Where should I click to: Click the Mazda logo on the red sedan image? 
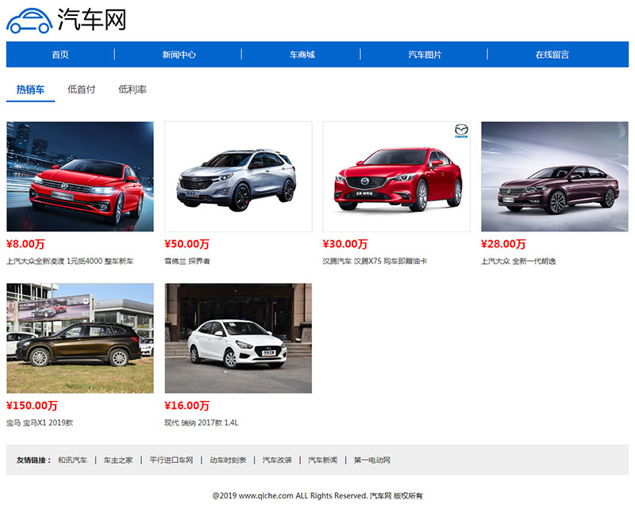coord(461,131)
